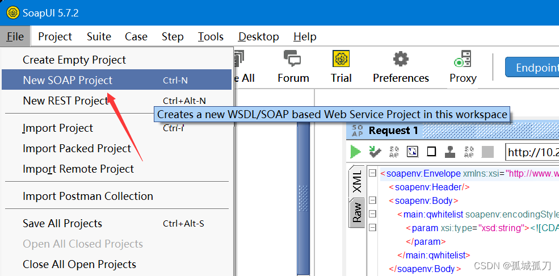559x276 pixels.
Task: Open the Tools menu
Action: (x=211, y=36)
